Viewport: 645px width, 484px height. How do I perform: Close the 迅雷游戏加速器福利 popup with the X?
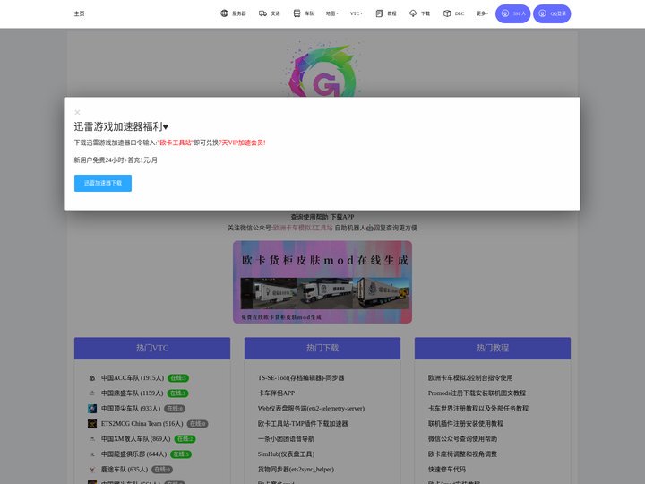click(x=77, y=112)
